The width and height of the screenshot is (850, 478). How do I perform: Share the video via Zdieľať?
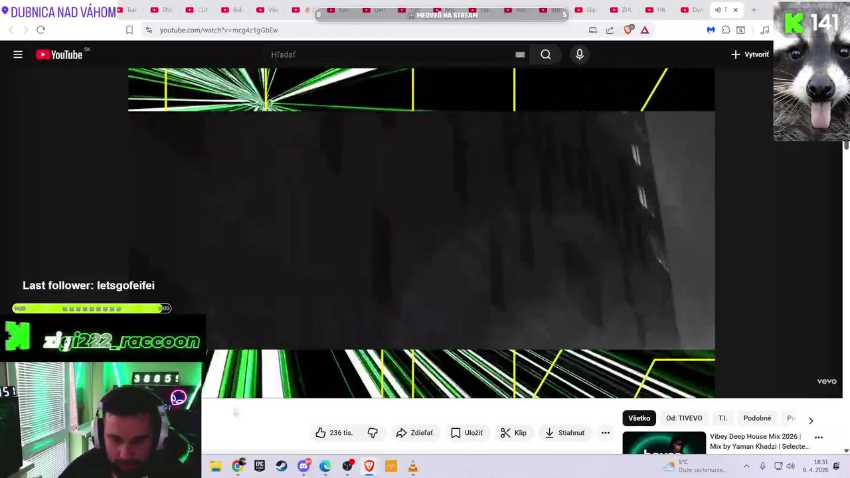414,433
